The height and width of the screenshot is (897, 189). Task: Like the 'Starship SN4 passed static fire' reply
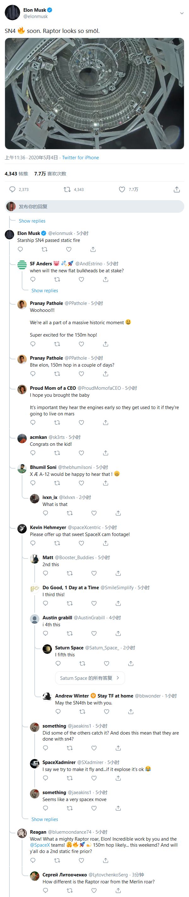pos(69,249)
